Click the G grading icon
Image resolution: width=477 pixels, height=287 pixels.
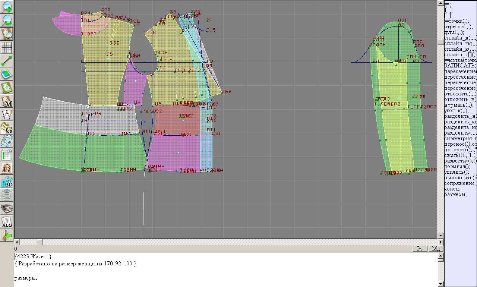point(7,128)
